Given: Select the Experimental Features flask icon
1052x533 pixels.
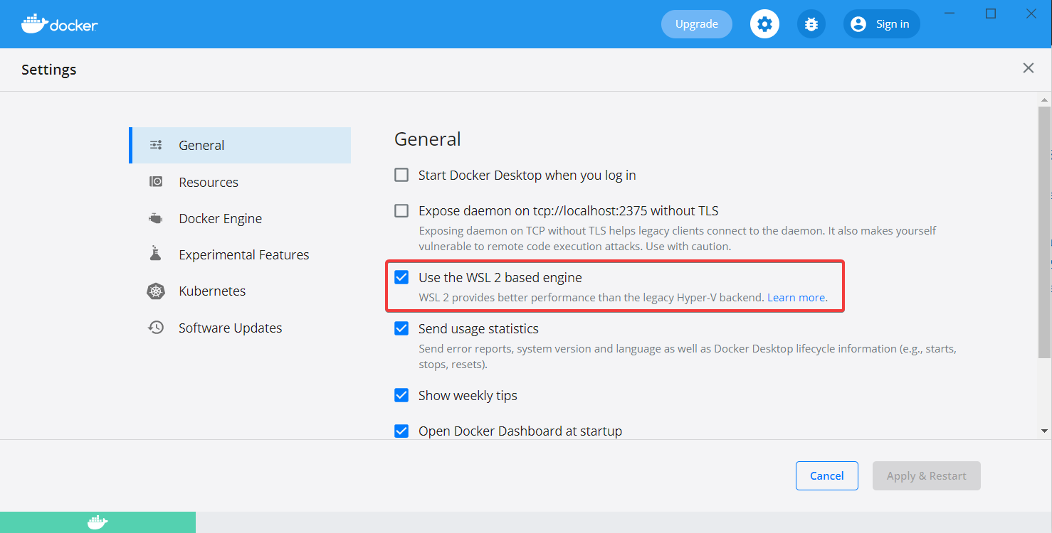Looking at the screenshot, I should tap(155, 254).
